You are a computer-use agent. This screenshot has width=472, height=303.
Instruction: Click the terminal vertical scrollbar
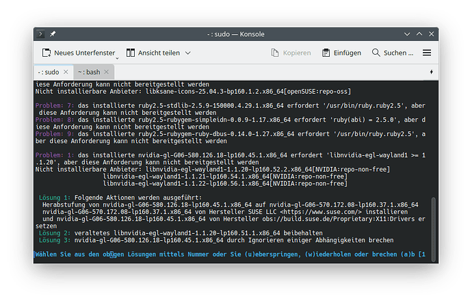(432, 226)
